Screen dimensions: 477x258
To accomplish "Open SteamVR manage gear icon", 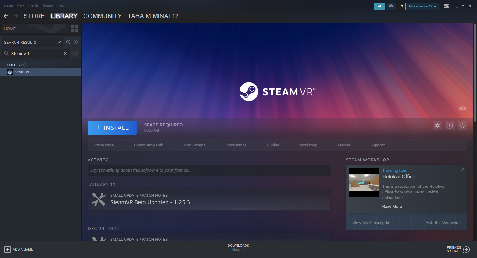I will click(437, 126).
